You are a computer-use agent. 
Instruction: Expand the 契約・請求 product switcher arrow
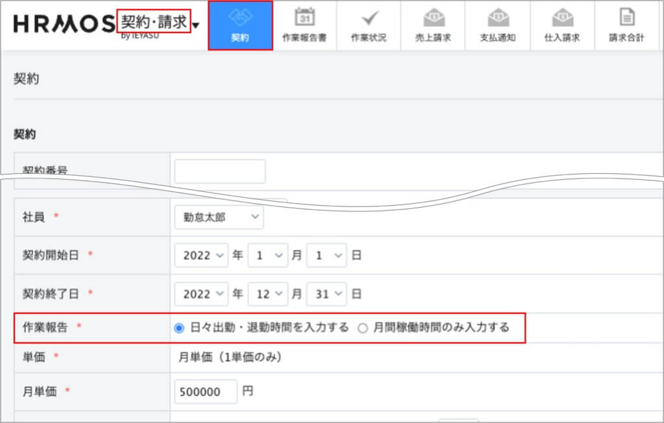[196, 26]
